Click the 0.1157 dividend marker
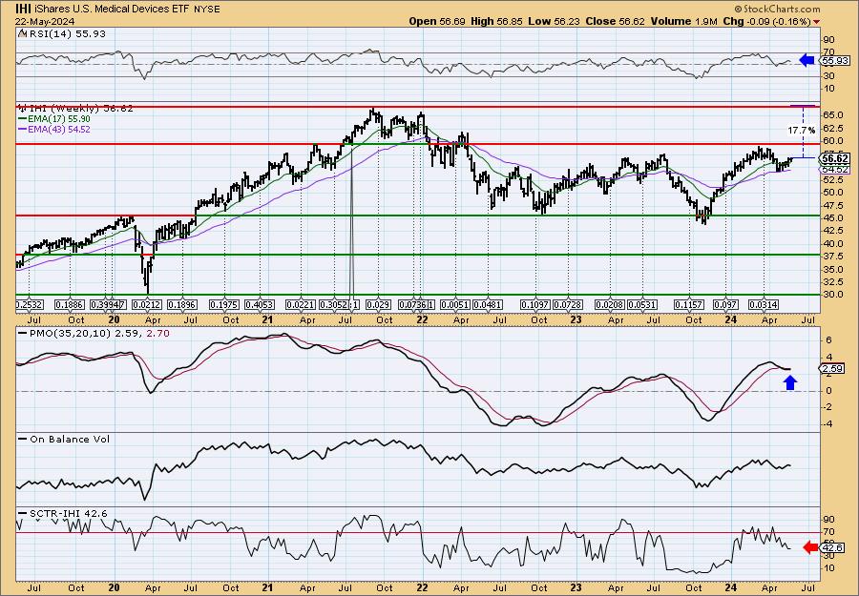Screen dimensions: 859x596 [x=688, y=304]
